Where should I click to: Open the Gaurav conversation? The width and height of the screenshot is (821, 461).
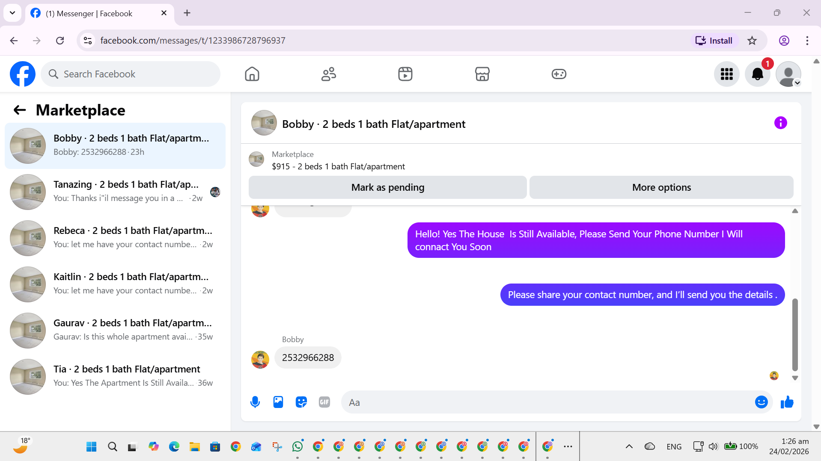115,331
